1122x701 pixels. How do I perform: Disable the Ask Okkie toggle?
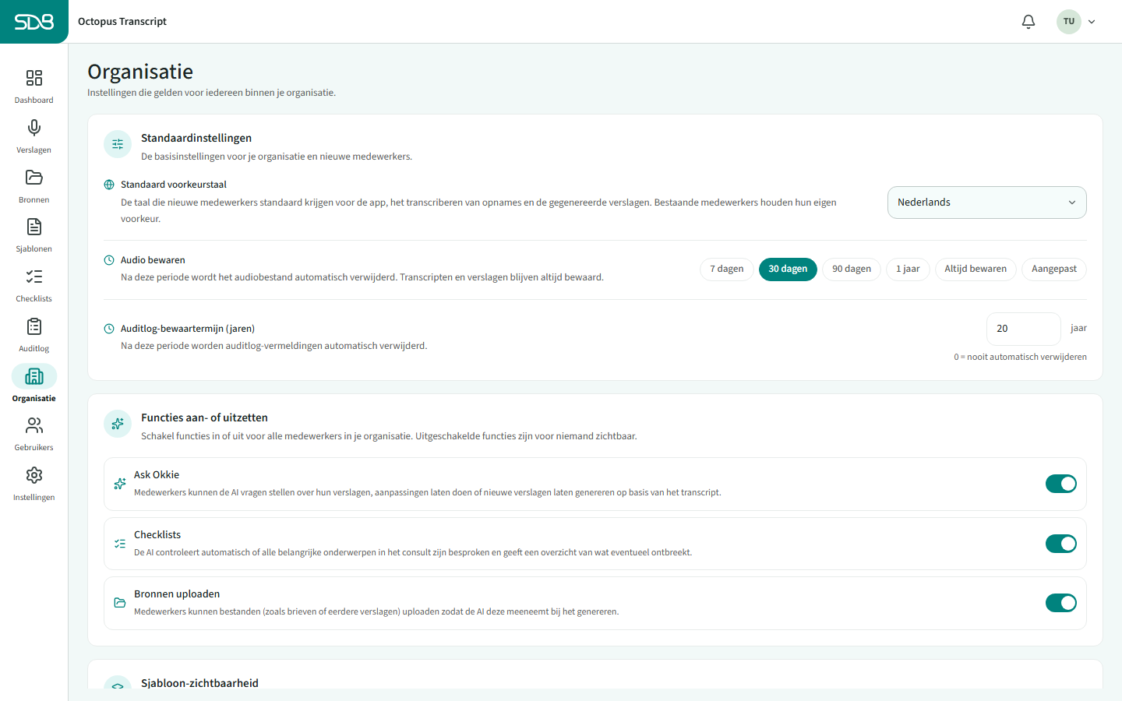pyautogui.click(x=1061, y=484)
